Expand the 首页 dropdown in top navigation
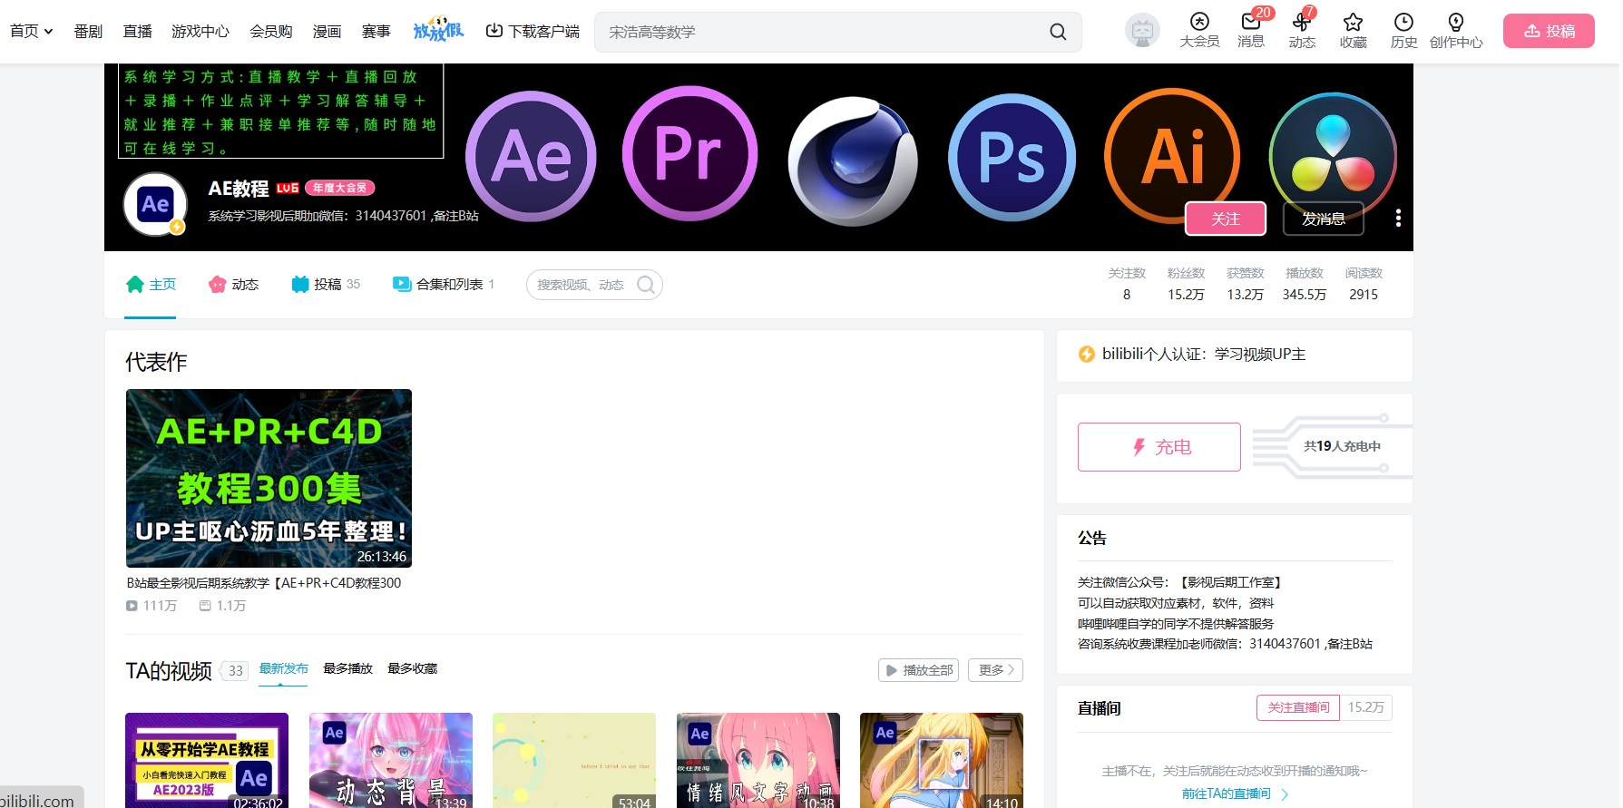 32,31
